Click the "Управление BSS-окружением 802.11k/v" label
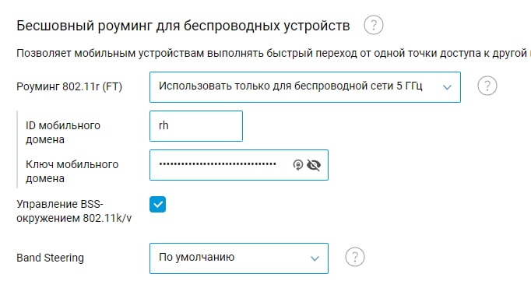Viewport: 531px width, 288px height. pyautogui.click(x=74, y=211)
